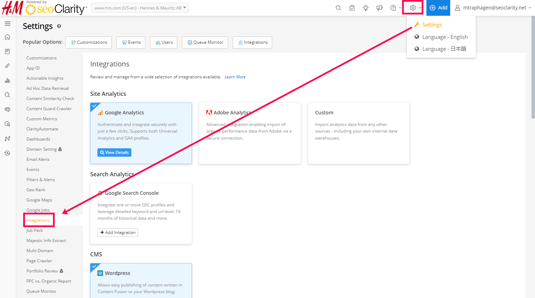Viewport: 535px width, 298px height.
Task: Open the Adobe Analytics integration card
Action: pyautogui.click(x=249, y=133)
